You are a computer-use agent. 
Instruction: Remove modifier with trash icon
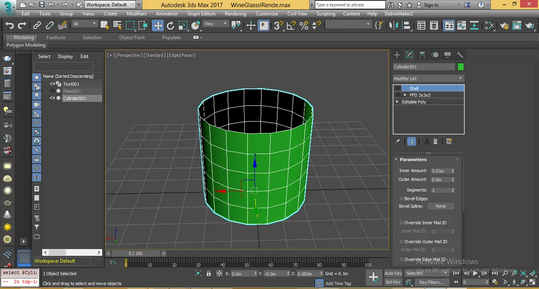tap(436, 142)
